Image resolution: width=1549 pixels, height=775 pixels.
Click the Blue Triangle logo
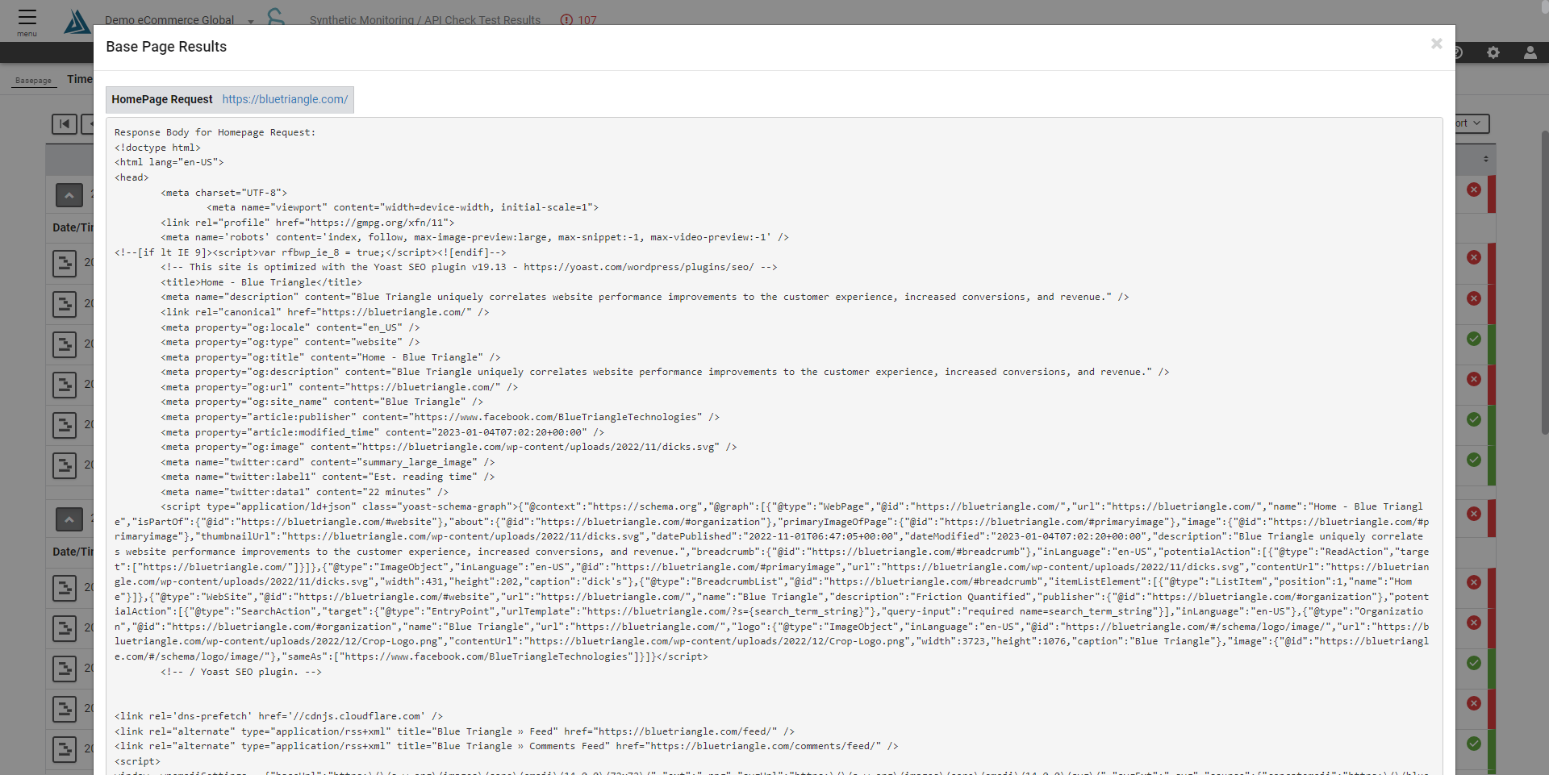[77, 22]
